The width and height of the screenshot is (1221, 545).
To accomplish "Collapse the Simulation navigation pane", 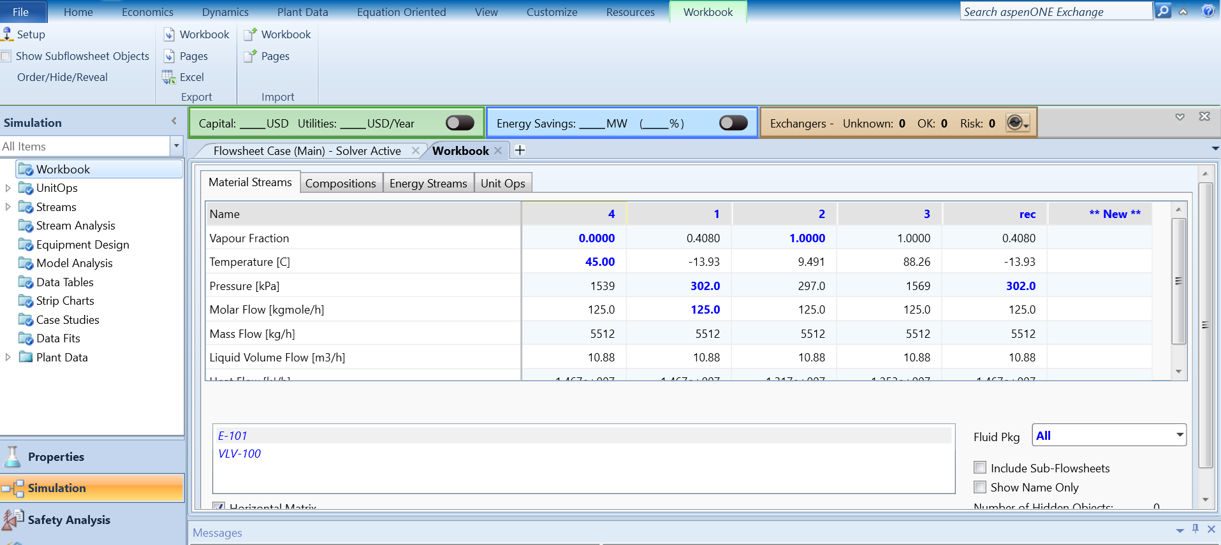I will click(x=174, y=121).
